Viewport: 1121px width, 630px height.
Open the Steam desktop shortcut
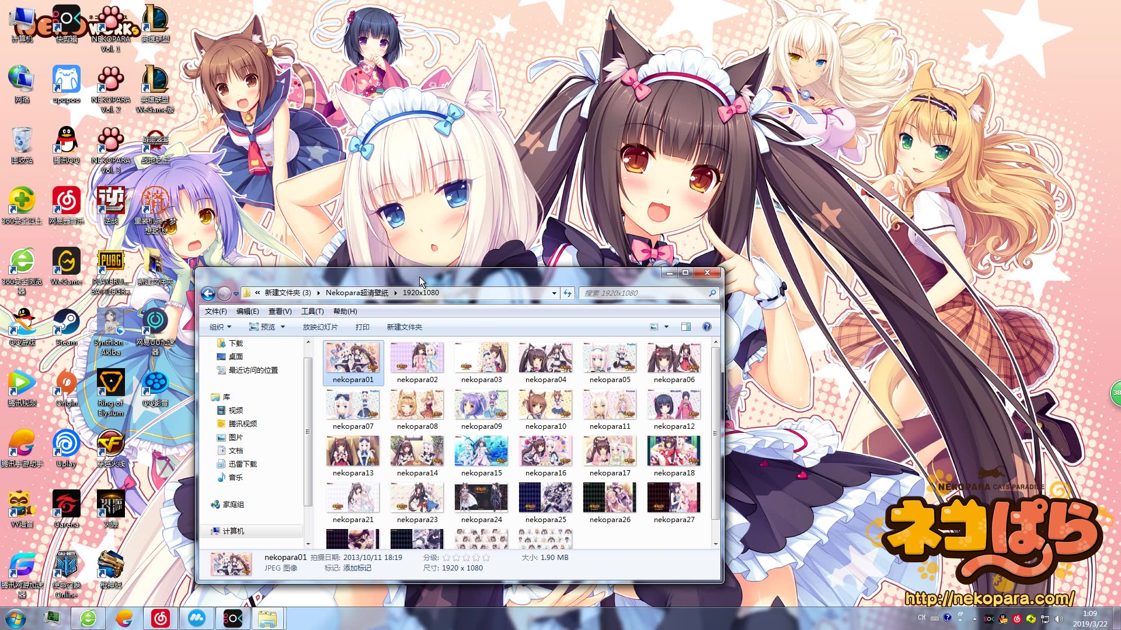tap(66, 327)
